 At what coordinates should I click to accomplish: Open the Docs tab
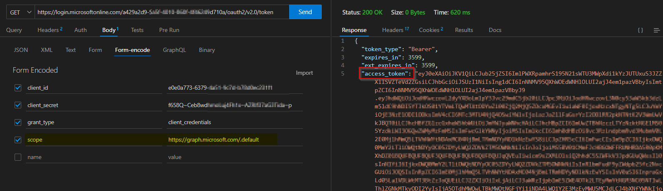pyautogui.click(x=495, y=30)
